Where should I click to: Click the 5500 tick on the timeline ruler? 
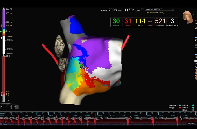click(136, 115)
